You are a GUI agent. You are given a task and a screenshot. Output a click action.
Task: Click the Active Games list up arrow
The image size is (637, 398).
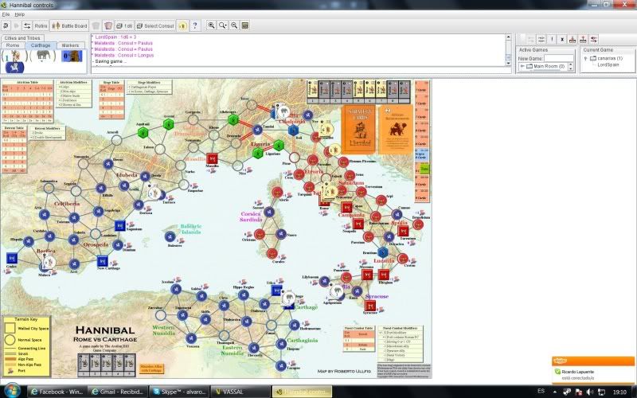(x=570, y=65)
